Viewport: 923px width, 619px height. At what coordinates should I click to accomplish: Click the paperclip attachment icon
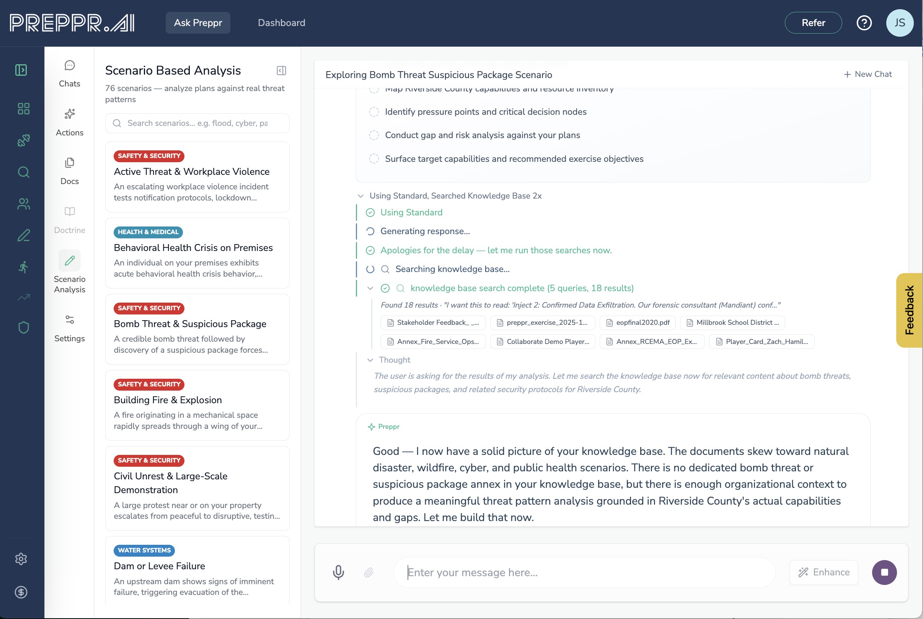[x=369, y=572]
